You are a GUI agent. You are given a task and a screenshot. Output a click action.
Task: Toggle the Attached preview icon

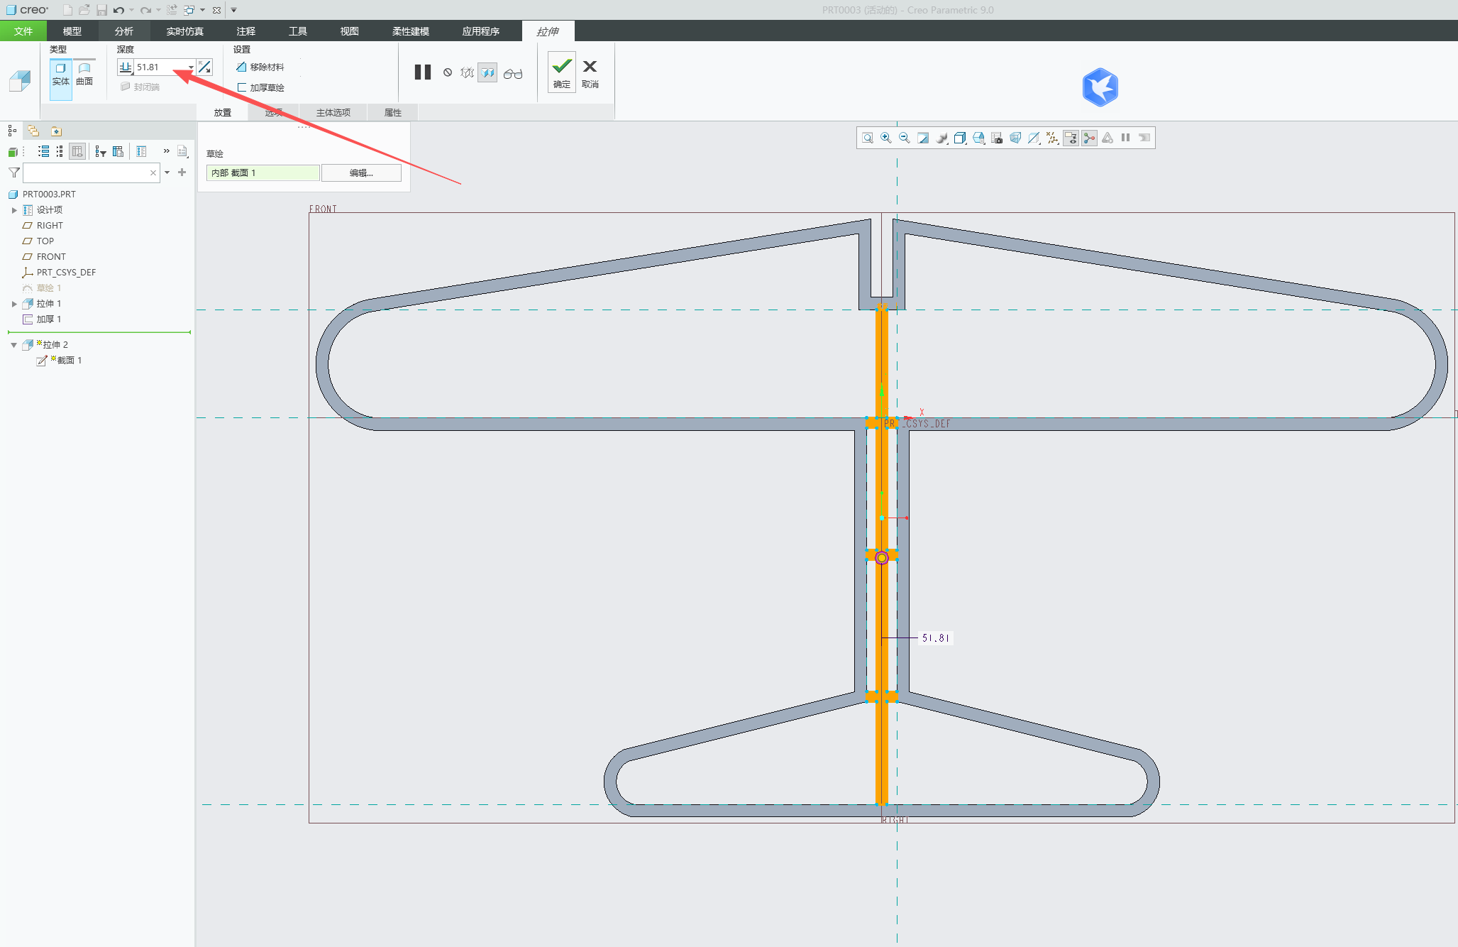(487, 72)
